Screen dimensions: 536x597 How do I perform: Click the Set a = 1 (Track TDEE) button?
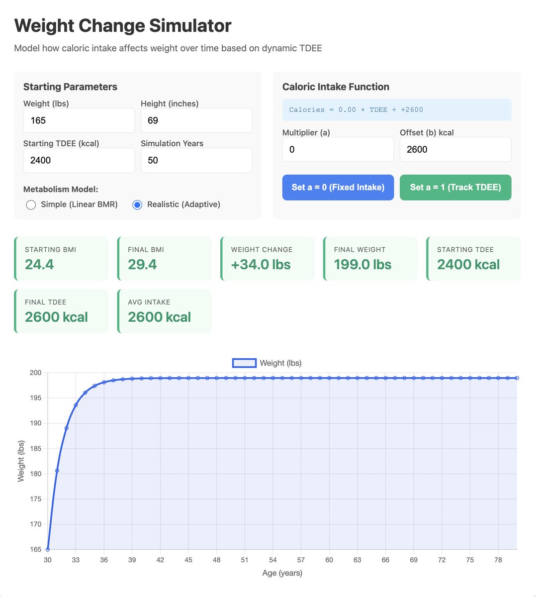pos(455,188)
